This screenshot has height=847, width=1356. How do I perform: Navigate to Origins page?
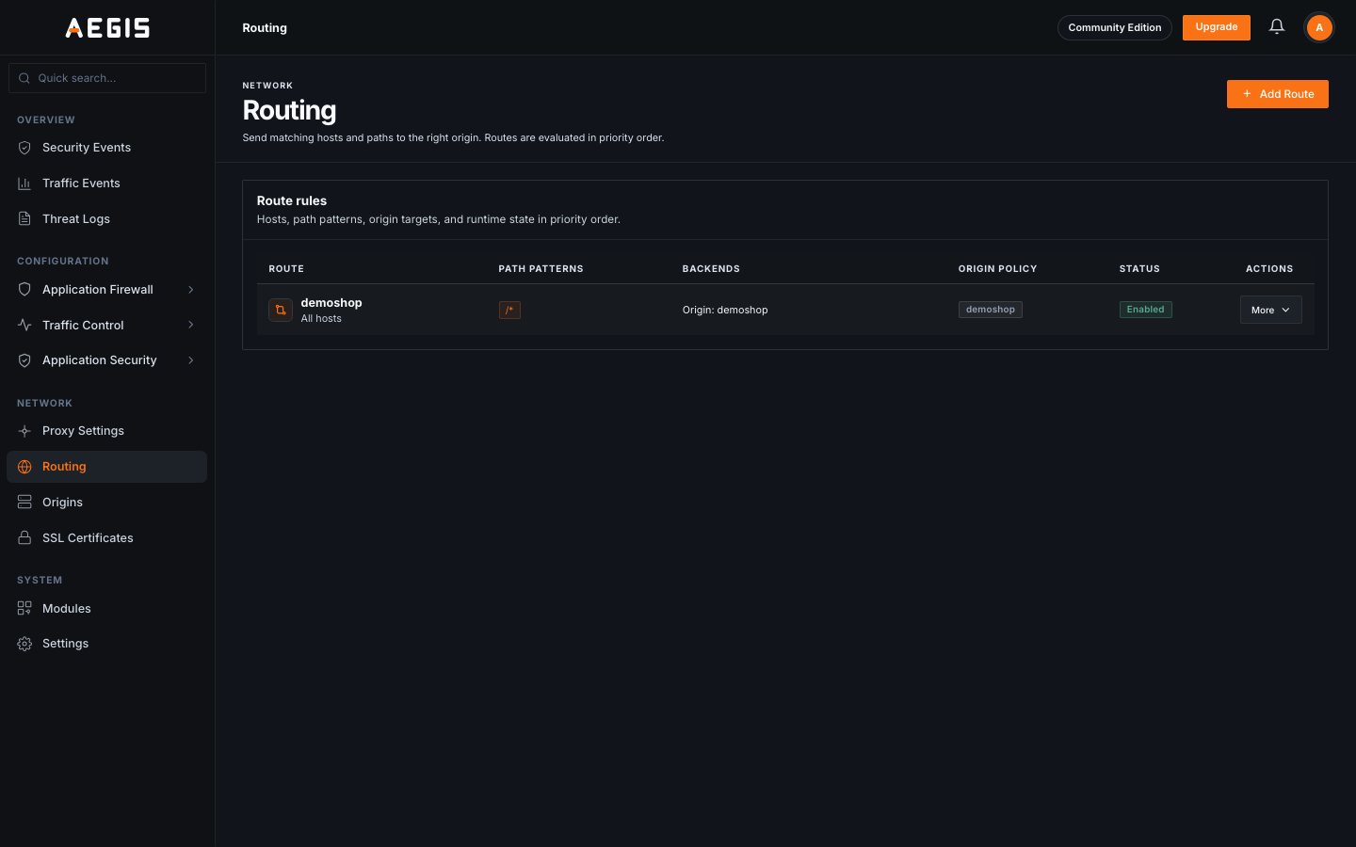(106, 503)
